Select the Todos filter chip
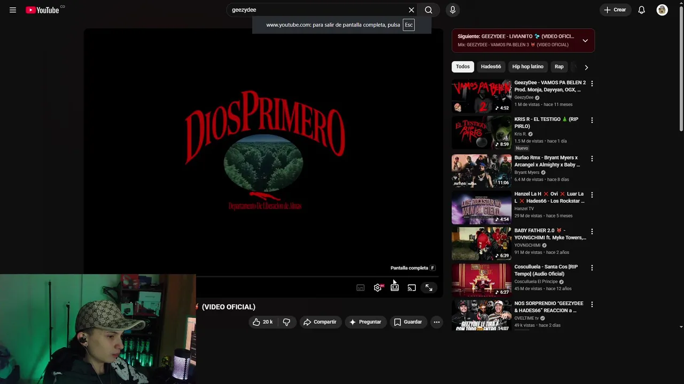This screenshot has width=684, height=384. [463, 67]
